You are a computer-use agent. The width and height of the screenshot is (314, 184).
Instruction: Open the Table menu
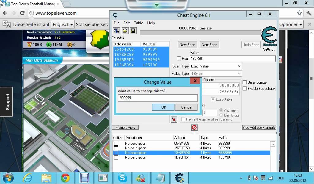tap(138, 23)
